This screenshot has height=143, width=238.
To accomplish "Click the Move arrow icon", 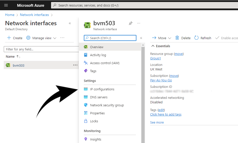I will click(154, 38).
